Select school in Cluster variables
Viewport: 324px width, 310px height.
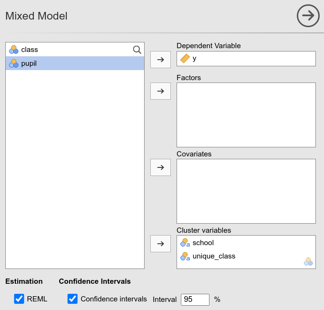pyautogui.click(x=246, y=243)
